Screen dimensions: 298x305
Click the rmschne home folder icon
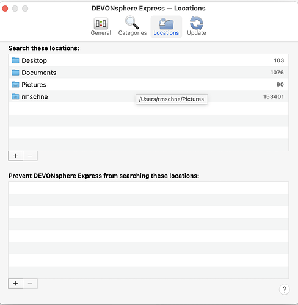pos(15,96)
